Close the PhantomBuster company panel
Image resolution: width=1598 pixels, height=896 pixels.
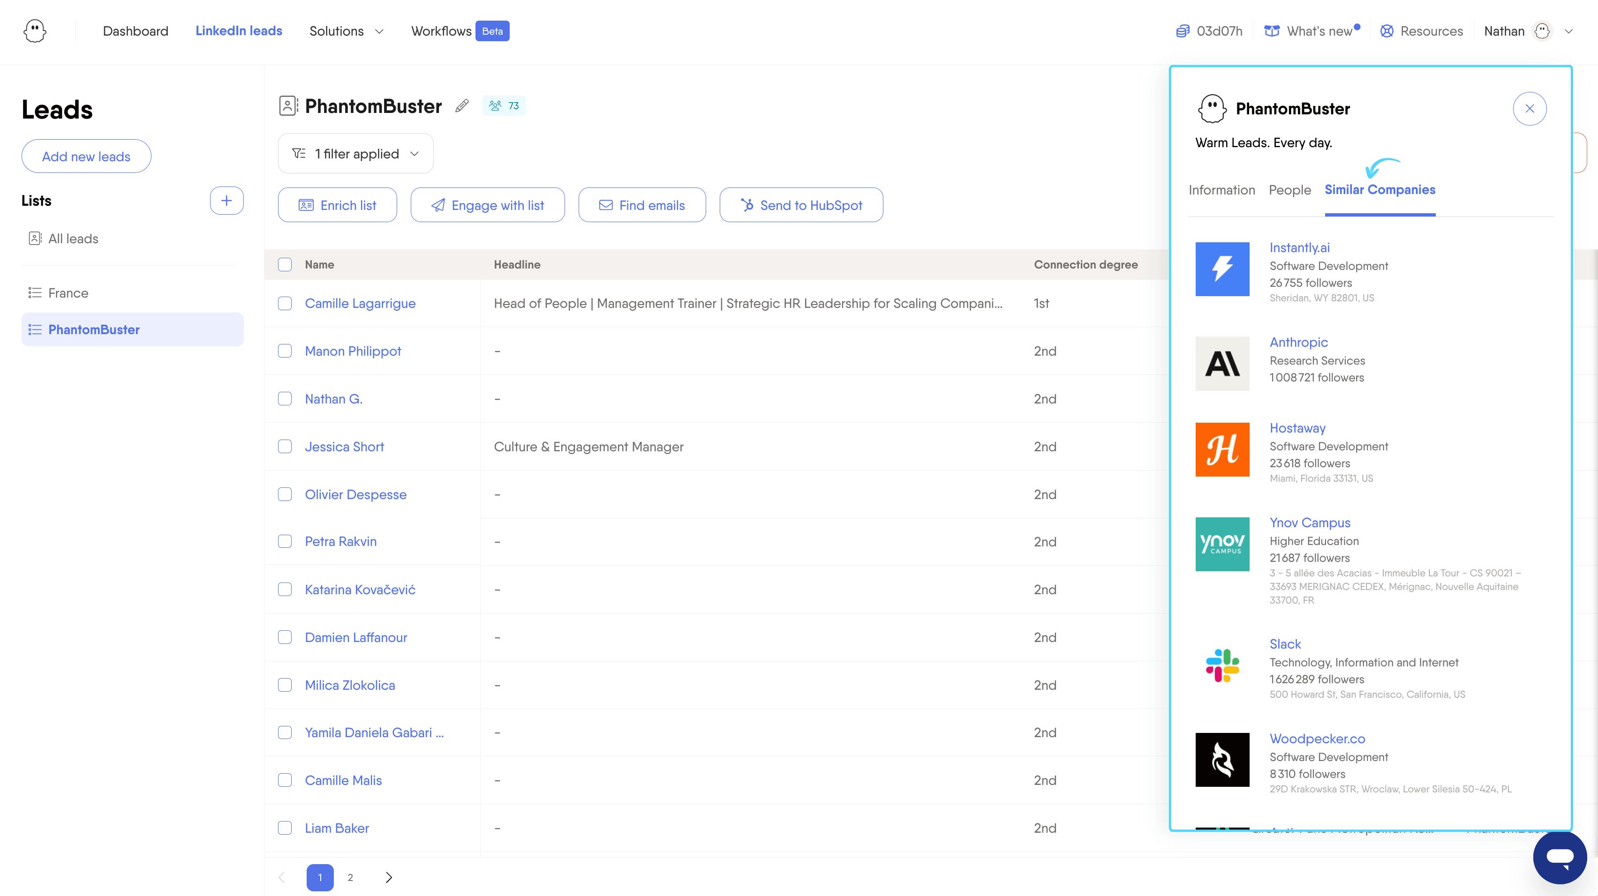coord(1529,109)
